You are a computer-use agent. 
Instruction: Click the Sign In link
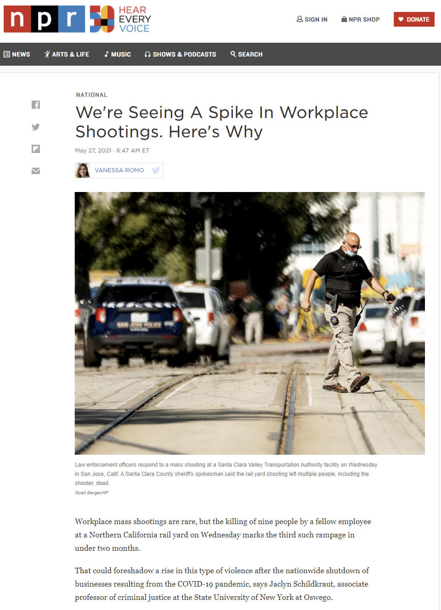click(x=312, y=19)
